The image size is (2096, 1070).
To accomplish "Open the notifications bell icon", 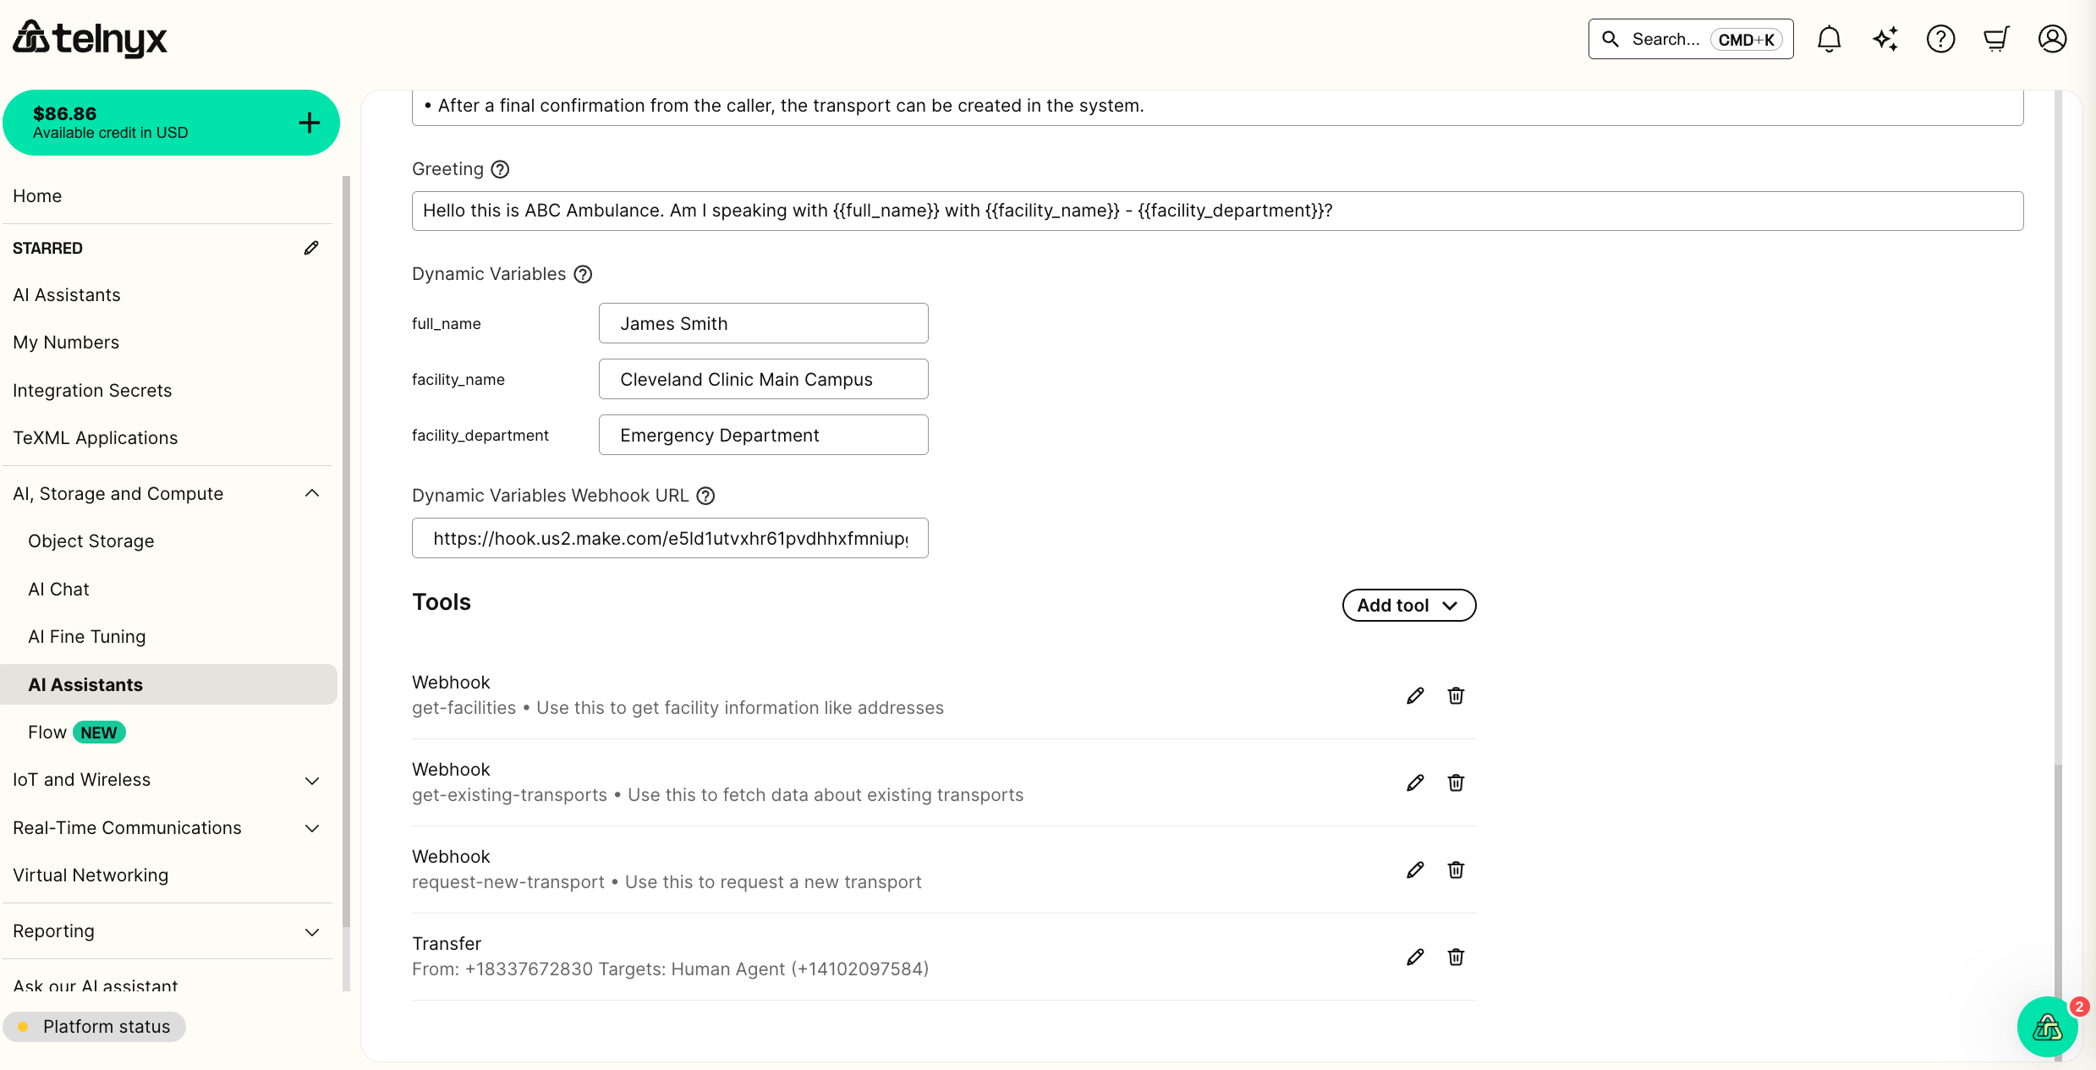I will (1830, 38).
